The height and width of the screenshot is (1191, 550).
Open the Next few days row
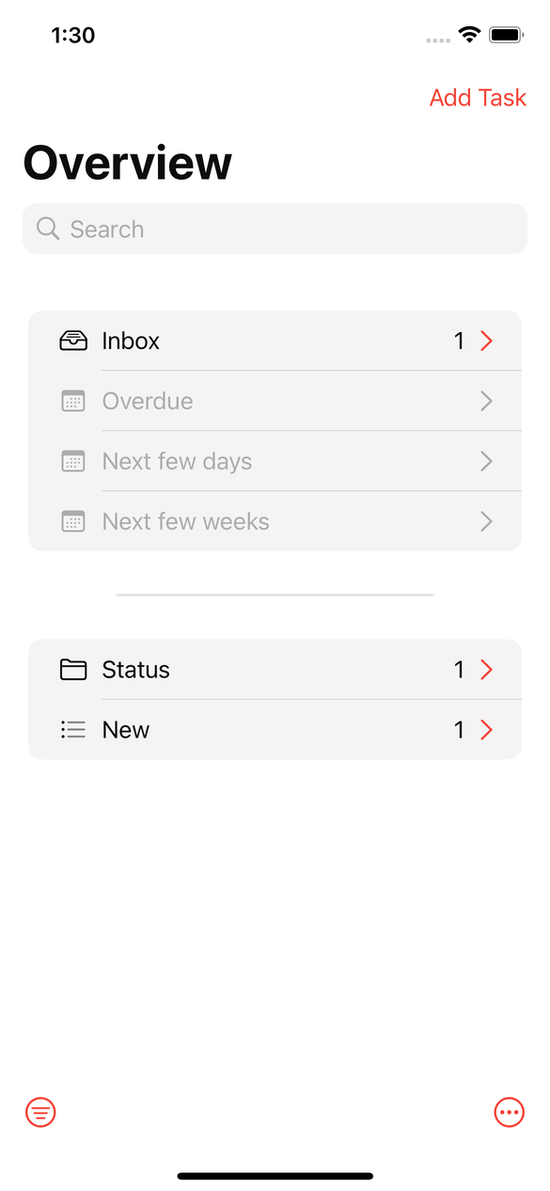[275, 461]
